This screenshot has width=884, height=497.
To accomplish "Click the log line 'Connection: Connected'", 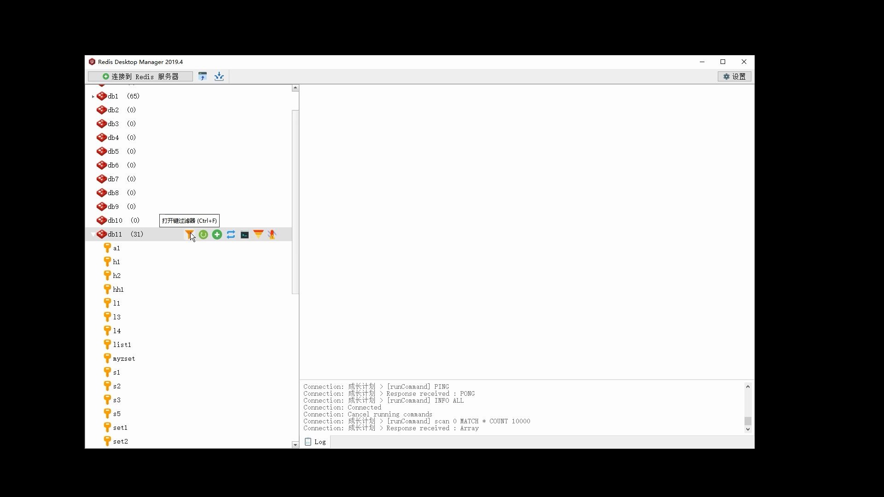I will [x=342, y=408].
